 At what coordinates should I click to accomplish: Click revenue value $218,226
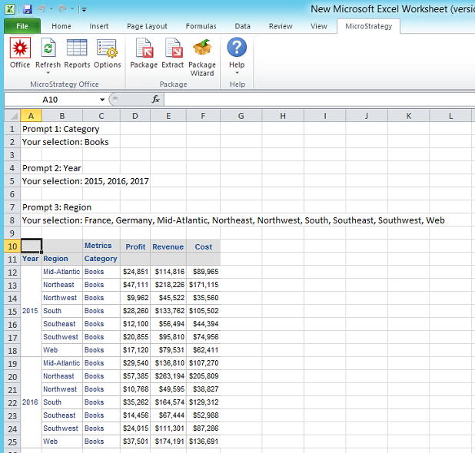click(168, 285)
